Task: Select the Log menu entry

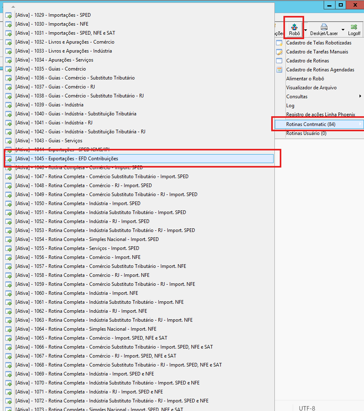Action: pos(290,105)
